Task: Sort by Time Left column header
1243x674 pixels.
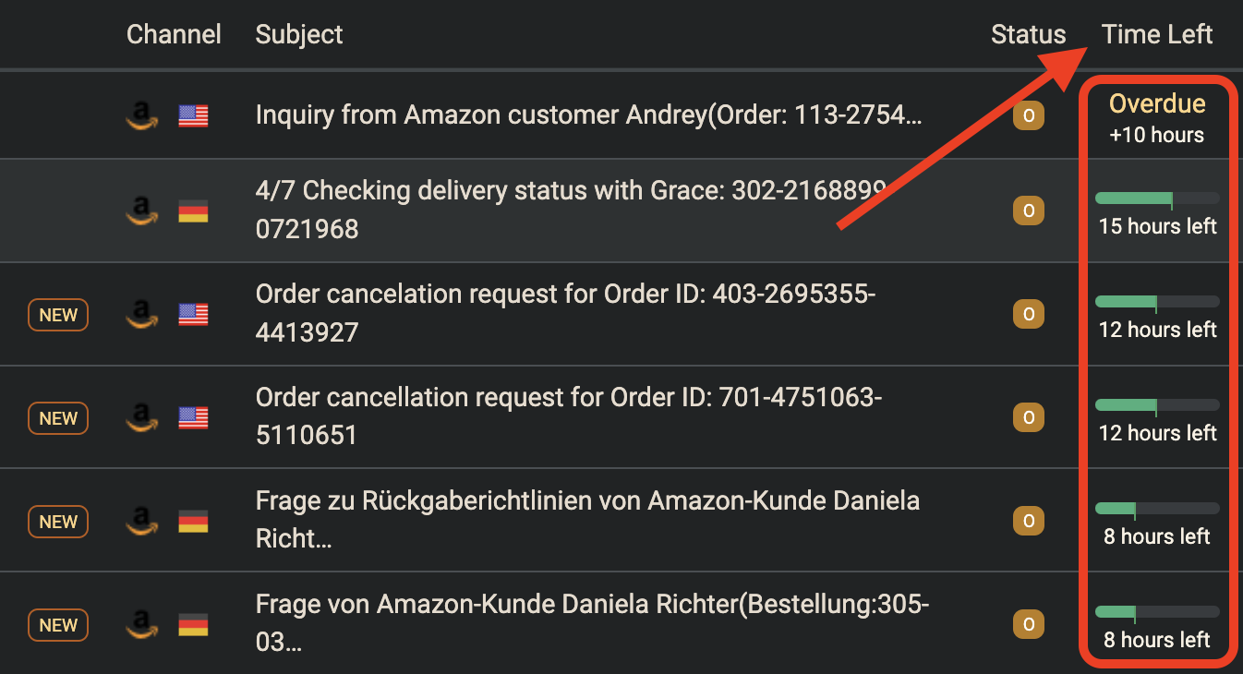Action: point(1157,35)
